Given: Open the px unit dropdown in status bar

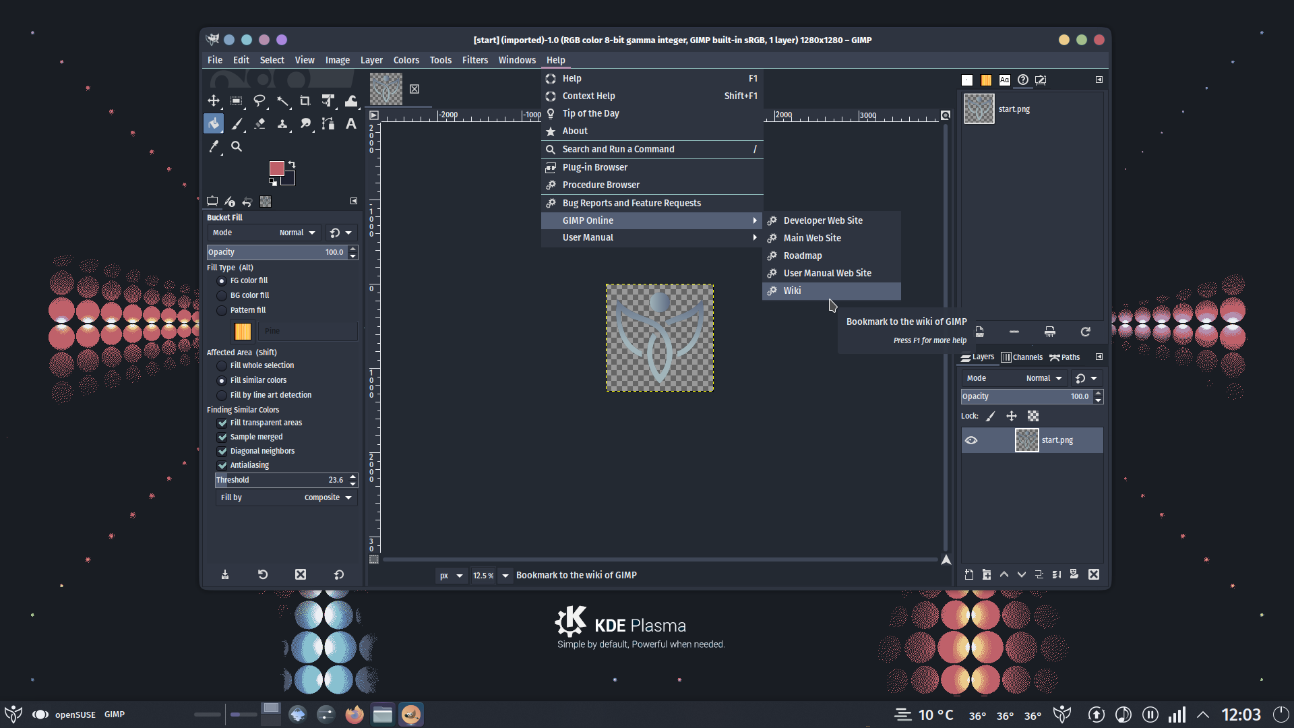Looking at the screenshot, I should pyautogui.click(x=451, y=576).
